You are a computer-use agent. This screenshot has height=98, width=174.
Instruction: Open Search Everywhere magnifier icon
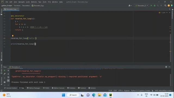tap(165, 5)
